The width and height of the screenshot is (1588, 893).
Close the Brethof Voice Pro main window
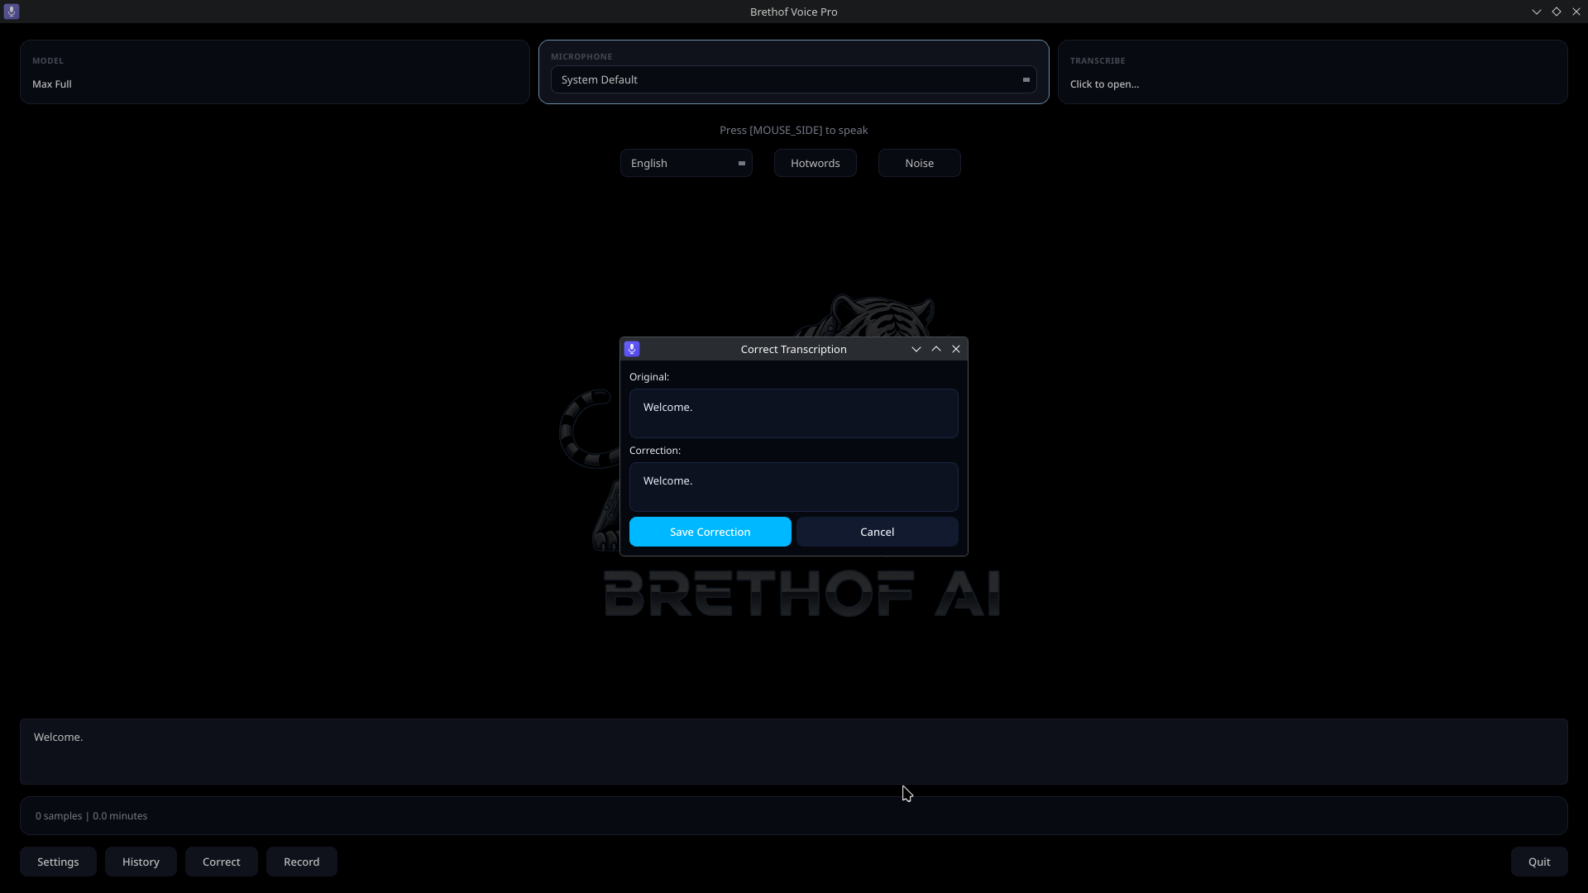pos(1576,12)
